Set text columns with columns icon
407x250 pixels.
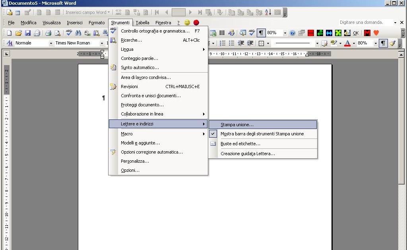[222, 33]
